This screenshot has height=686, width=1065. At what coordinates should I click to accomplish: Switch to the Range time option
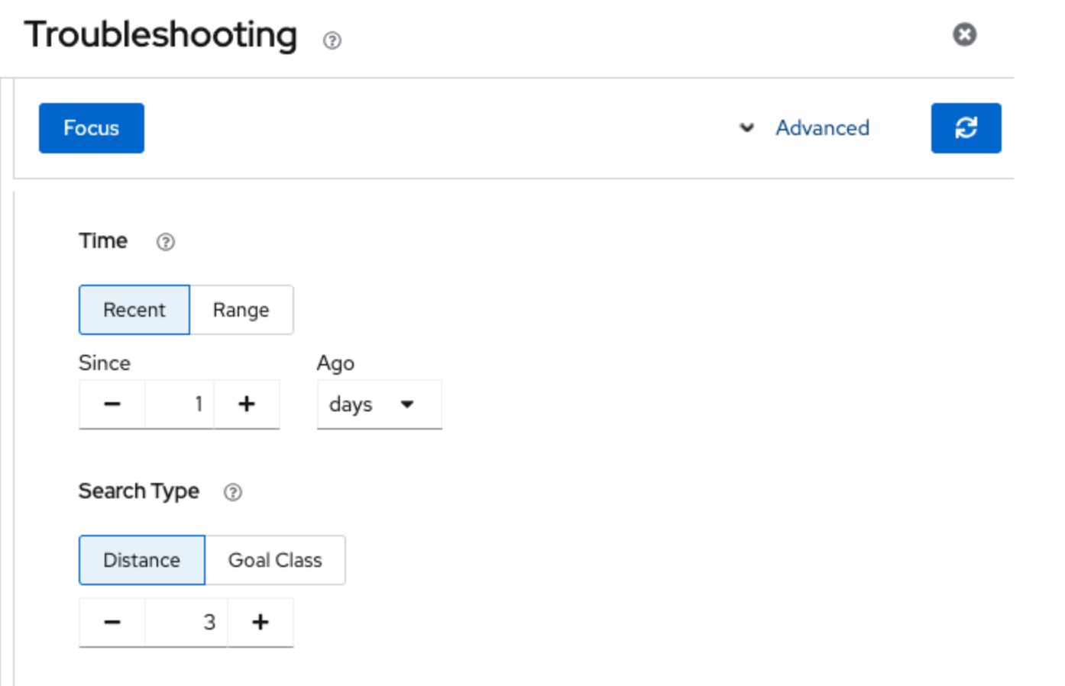pyautogui.click(x=241, y=310)
